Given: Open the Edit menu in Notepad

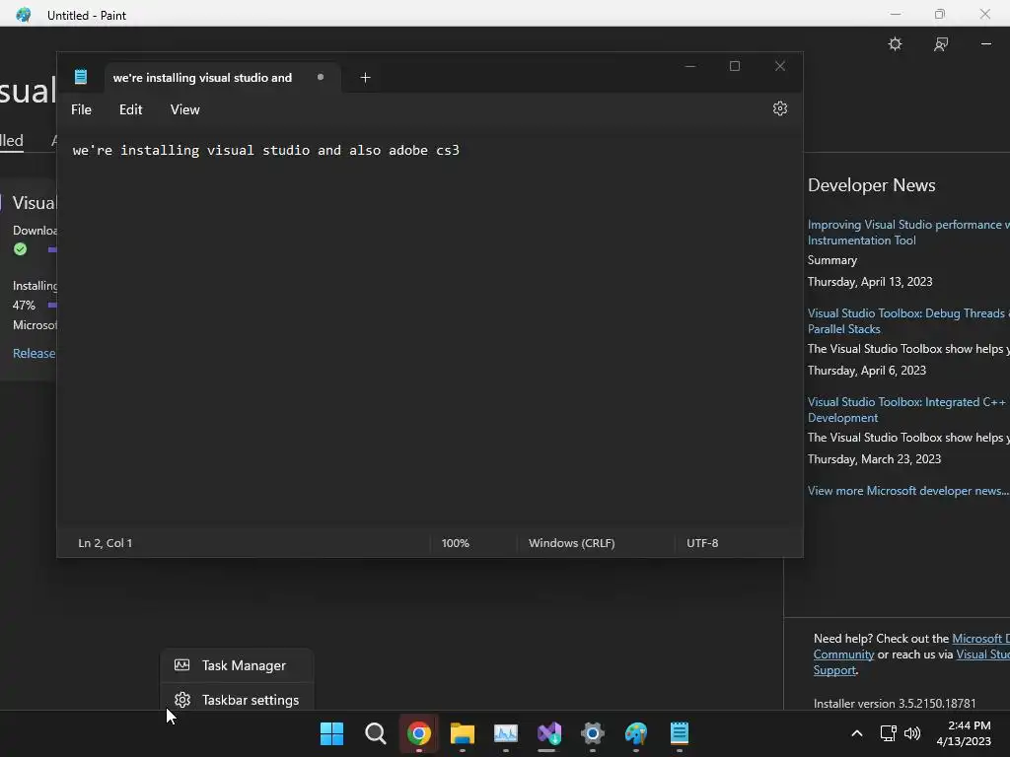Looking at the screenshot, I should (131, 109).
